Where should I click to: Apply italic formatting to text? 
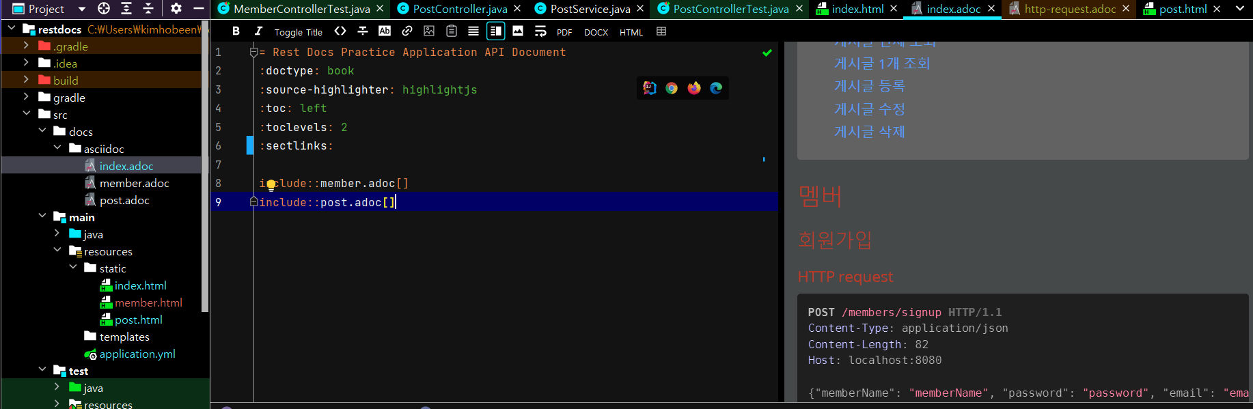(x=258, y=31)
